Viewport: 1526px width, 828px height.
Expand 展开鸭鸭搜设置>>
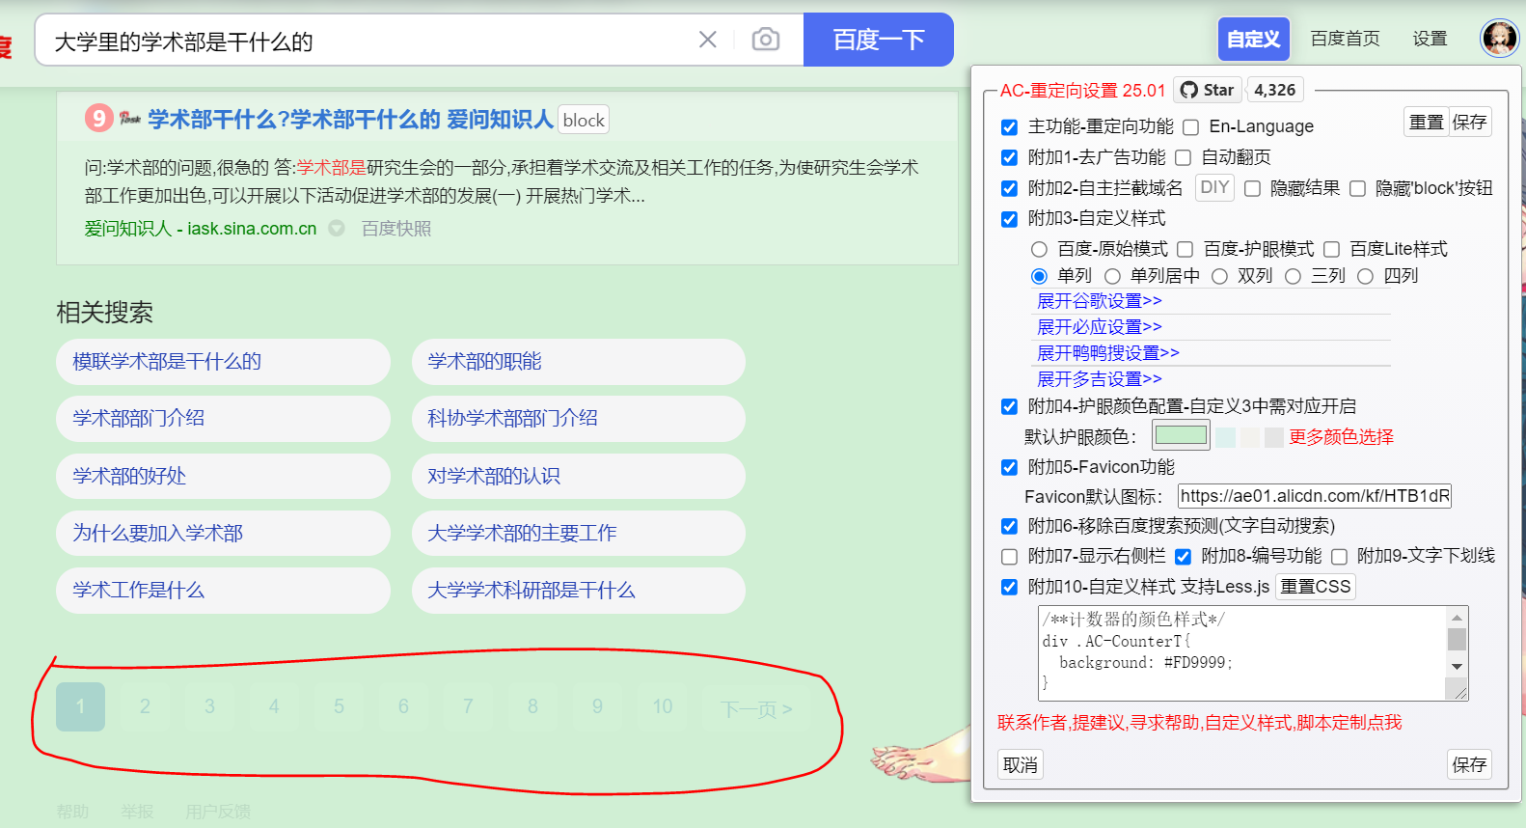(x=1107, y=353)
